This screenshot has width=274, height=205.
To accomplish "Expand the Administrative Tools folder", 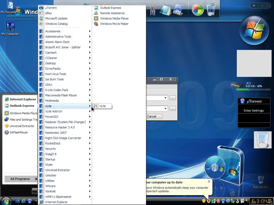I will coord(65,37).
